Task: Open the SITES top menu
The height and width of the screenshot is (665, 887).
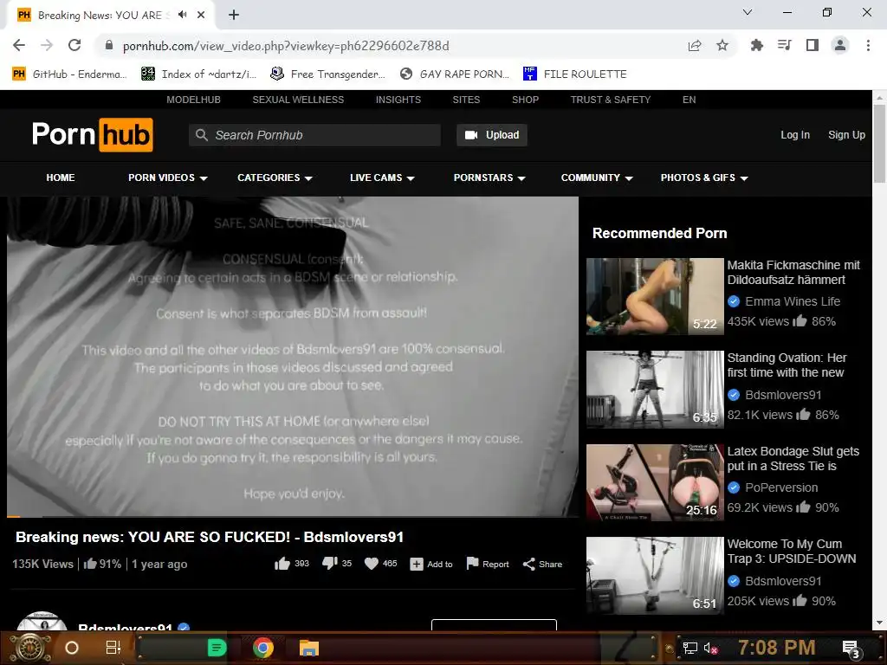Action: click(x=466, y=100)
